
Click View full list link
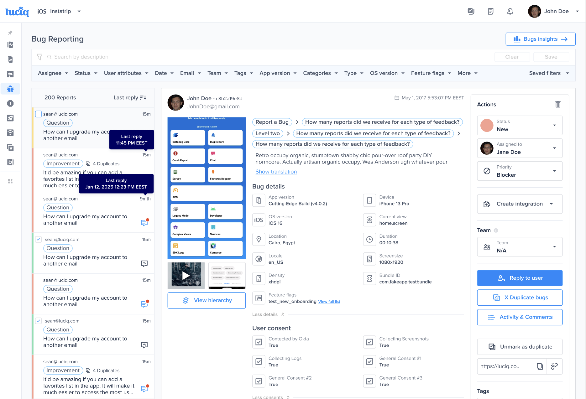tap(329, 302)
